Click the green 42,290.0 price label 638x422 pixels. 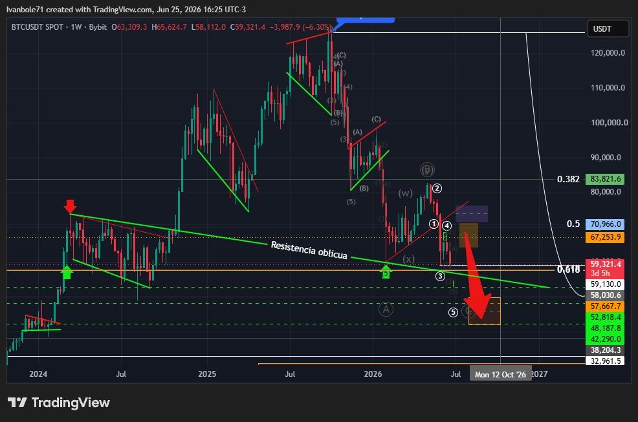coord(605,339)
